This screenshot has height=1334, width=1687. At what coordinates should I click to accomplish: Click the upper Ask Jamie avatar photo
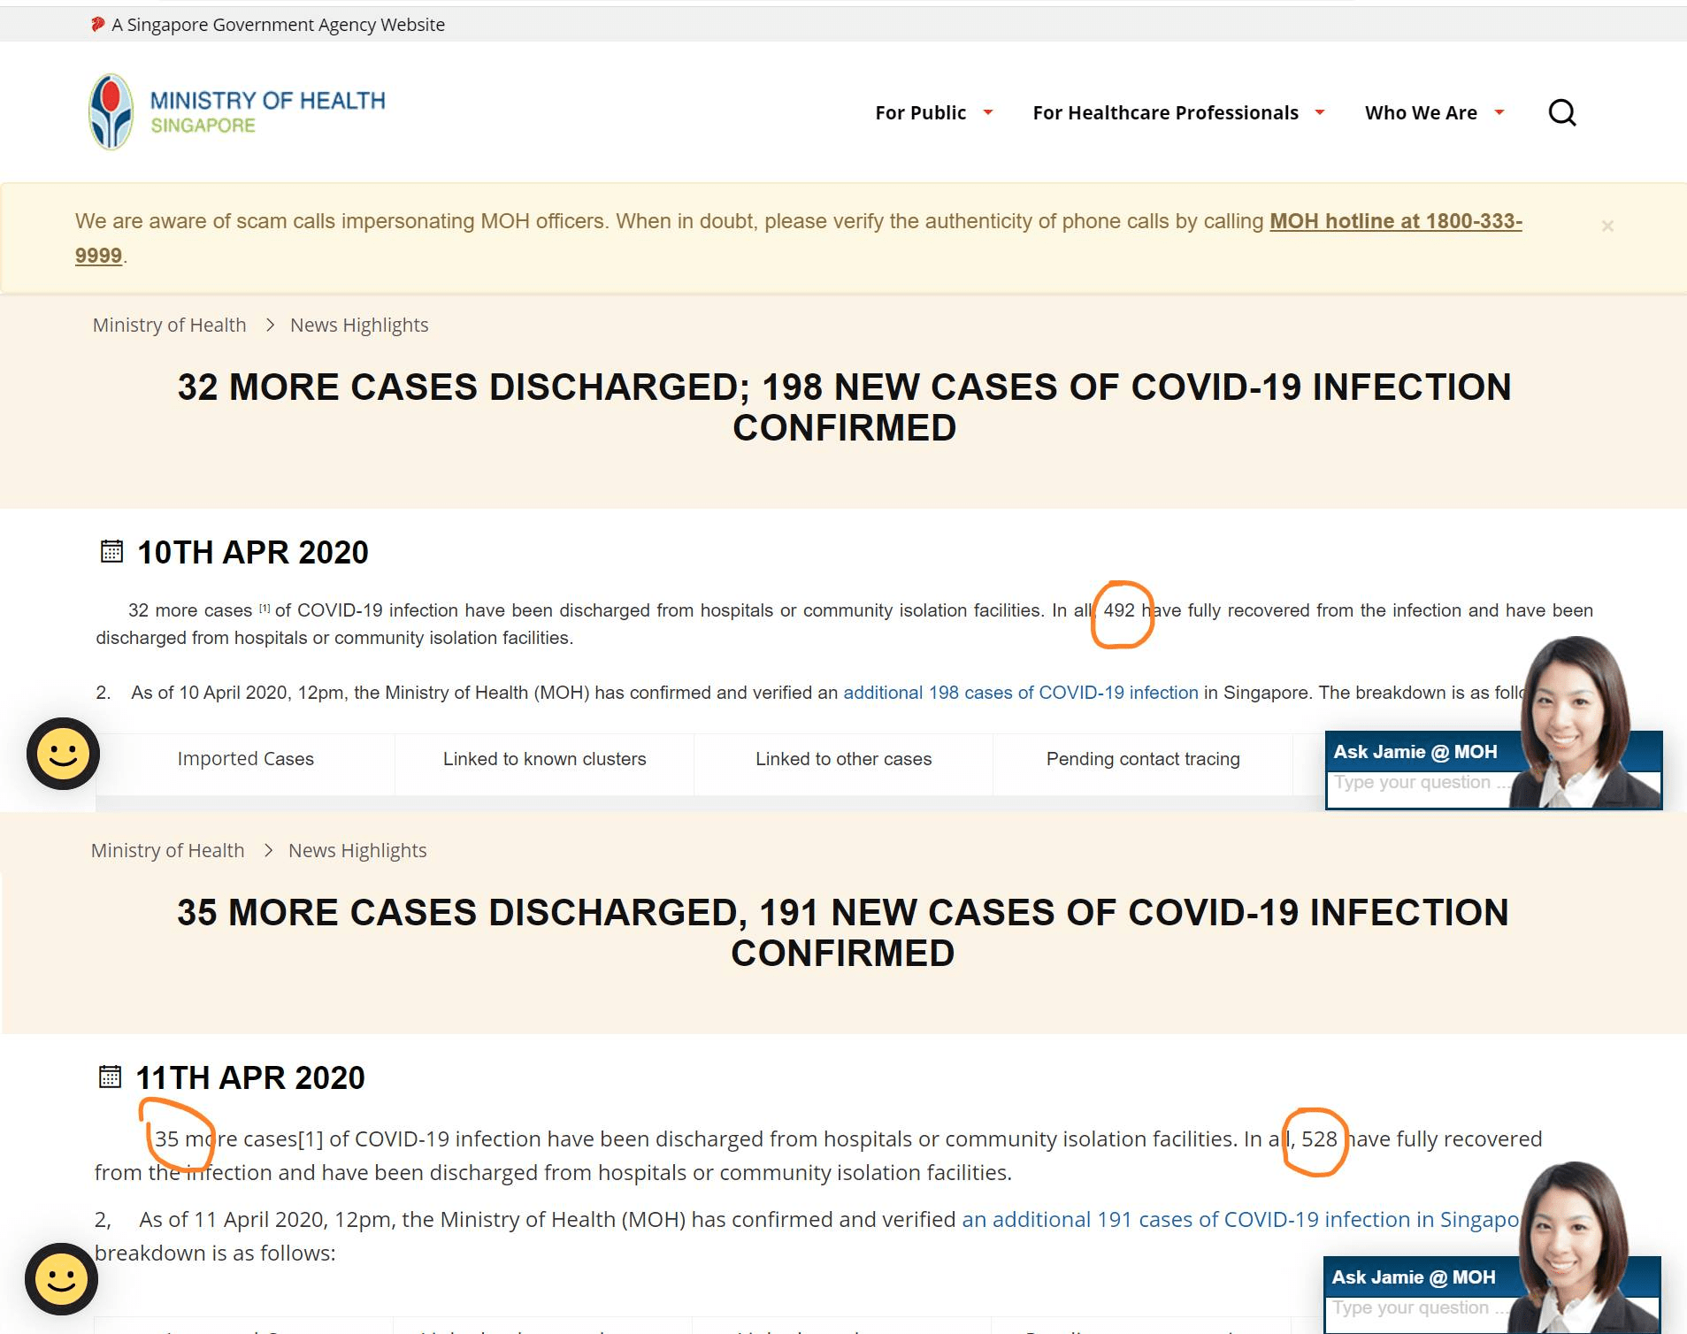pos(1579,721)
